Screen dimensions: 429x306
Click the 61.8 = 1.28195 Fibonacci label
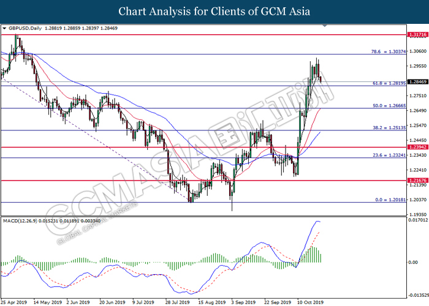[389, 83]
